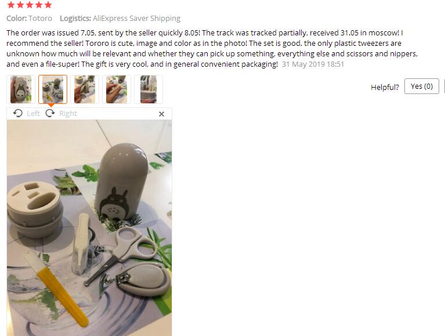Viewport: 445px width, 336px height.
Task: Click the fifth red rating star
Action: click(x=48, y=5)
